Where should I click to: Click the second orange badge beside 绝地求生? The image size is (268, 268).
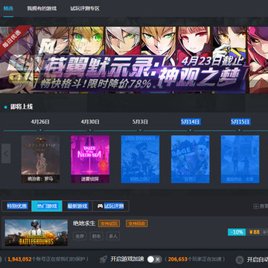pyautogui.click(x=137, y=223)
